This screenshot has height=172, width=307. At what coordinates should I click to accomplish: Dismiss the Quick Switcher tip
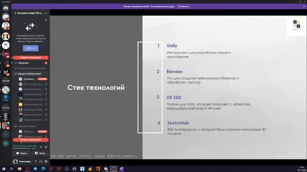pyautogui.click(x=46, y=20)
